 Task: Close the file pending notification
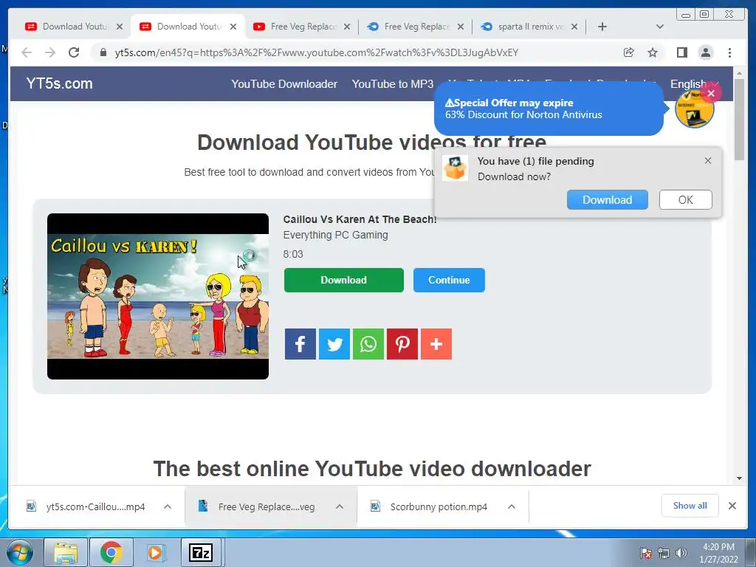(708, 160)
